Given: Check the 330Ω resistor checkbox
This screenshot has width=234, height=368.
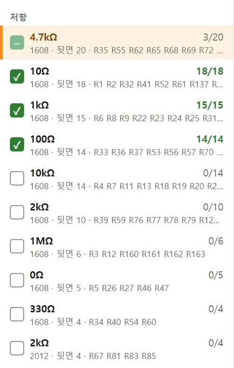Looking at the screenshot, I should point(17,314).
